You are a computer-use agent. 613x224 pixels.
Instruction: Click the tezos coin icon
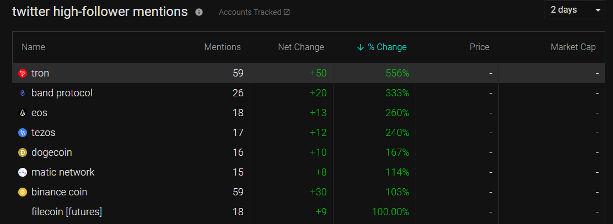(22, 133)
